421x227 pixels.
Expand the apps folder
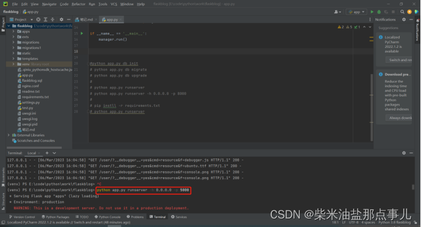pos(13,32)
